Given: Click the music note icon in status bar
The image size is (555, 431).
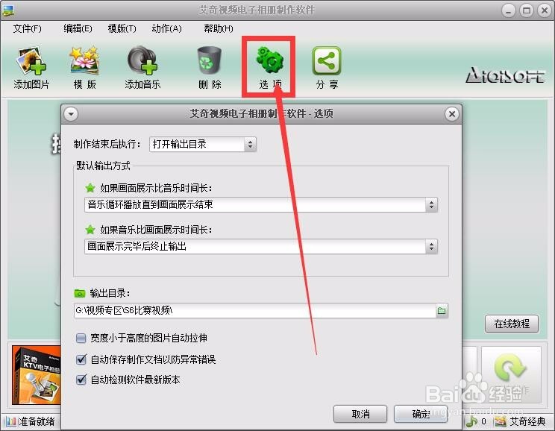Looking at the screenshot, I should 471,421.
